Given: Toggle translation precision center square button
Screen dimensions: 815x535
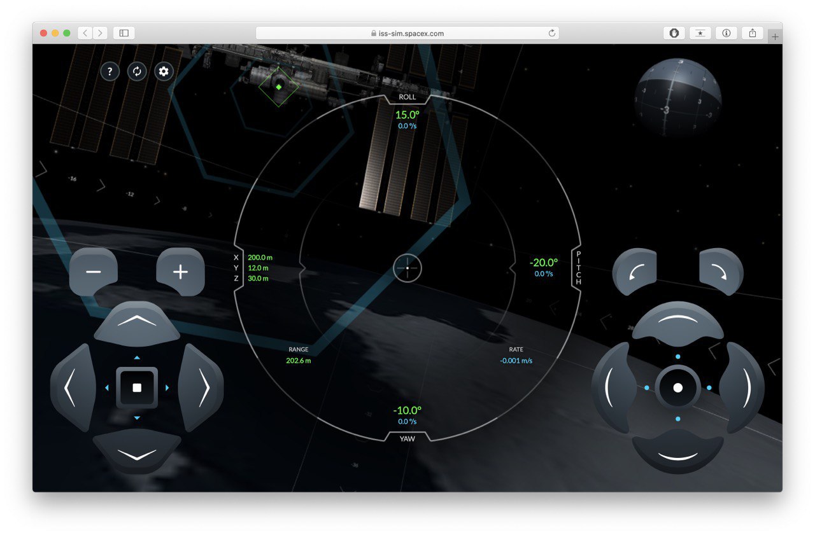Looking at the screenshot, I should point(137,387).
